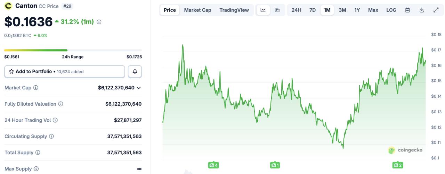The width and height of the screenshot is (445, 174).
Task: Toggle the LOG scale option
Action: 391,10
